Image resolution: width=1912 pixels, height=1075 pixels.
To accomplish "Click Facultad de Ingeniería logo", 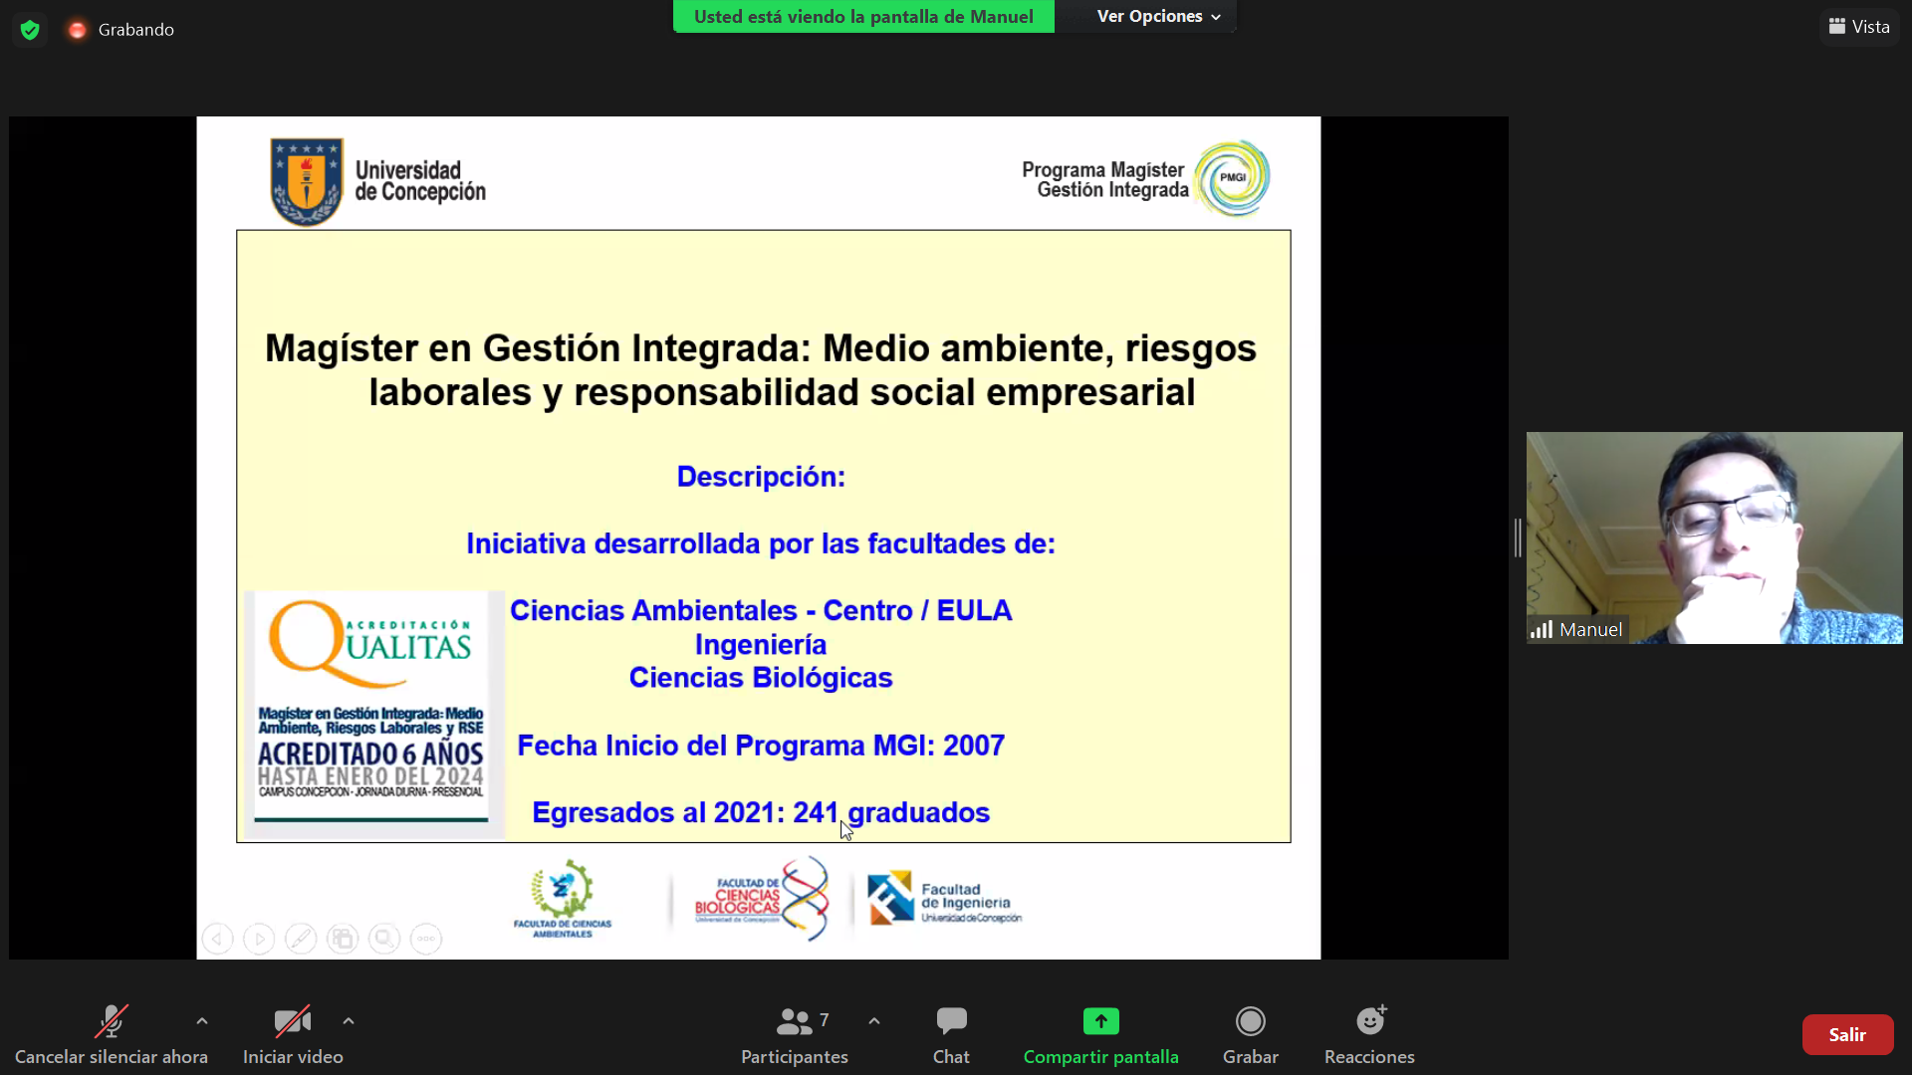I will pos(944,899).
